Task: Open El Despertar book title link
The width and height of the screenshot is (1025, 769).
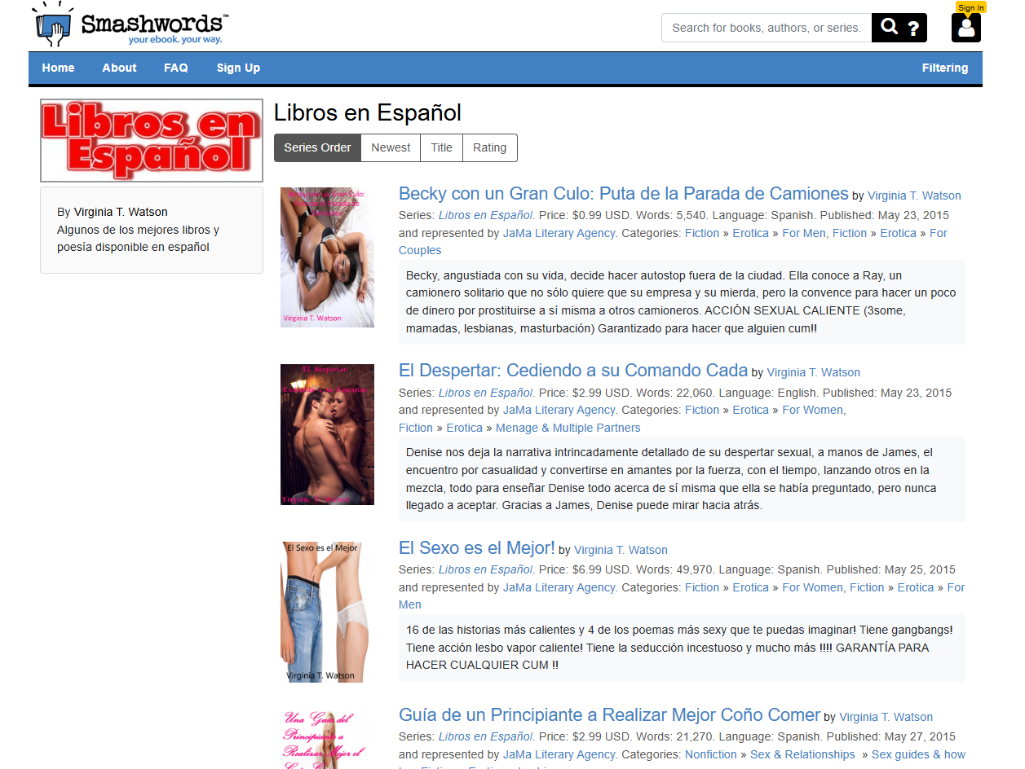Action: [573, 370]
